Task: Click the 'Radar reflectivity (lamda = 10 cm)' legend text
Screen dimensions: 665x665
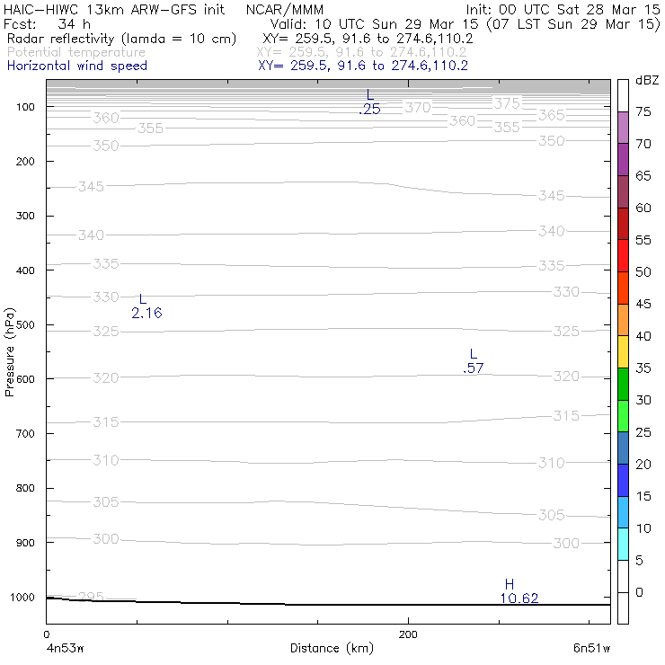Action: click(121, 39)
